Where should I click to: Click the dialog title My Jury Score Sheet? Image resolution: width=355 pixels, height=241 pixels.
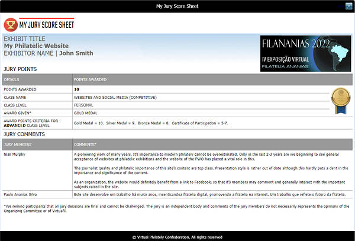click(x=177, y=6)
